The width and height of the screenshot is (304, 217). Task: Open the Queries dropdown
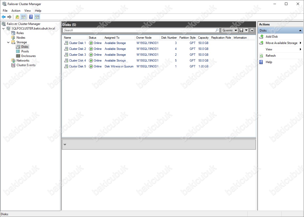(x=230, y=30)
